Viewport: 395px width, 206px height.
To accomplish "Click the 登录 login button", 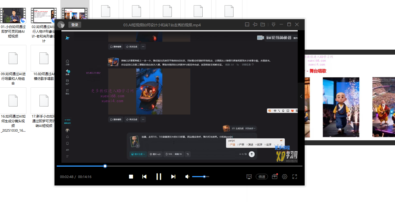I will (x=75, y=25).
